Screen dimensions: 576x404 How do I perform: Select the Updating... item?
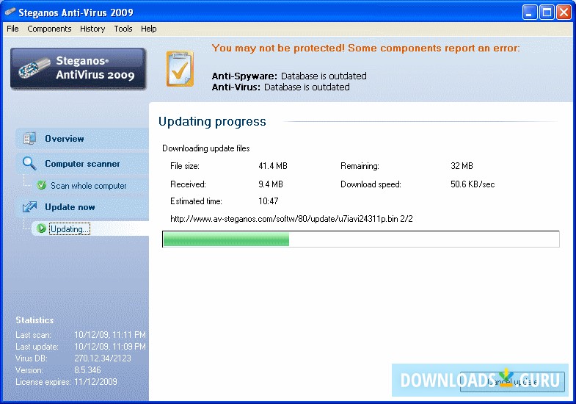(x=70, y=229)
